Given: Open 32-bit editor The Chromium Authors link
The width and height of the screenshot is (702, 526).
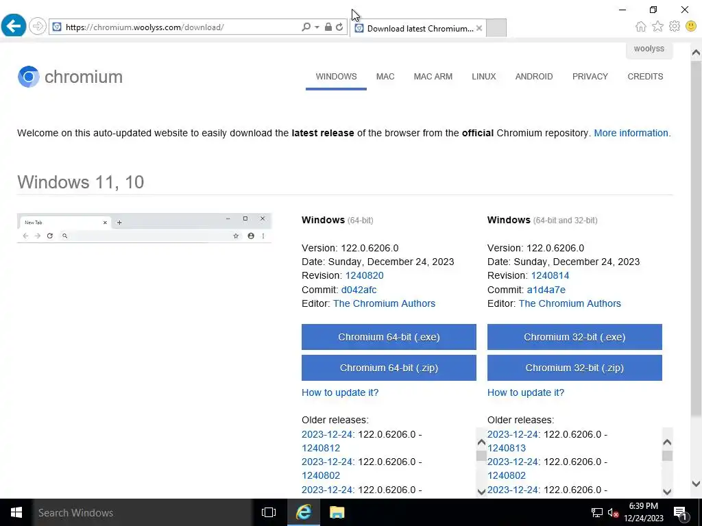Looking at the screenshot, I should click(x=570, y=303).
